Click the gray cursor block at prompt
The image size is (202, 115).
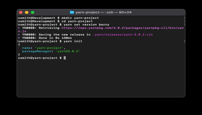tap(65, 58)
